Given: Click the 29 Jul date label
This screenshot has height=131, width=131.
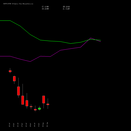Looking at the screenshot, I should click(30, 125).
